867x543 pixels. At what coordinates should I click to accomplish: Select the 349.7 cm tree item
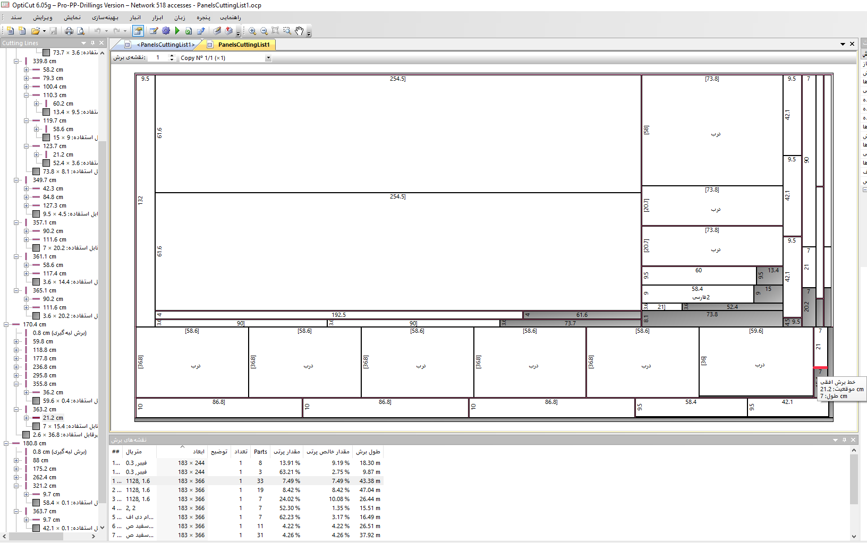pyautogui.click(x=44, y=180)
